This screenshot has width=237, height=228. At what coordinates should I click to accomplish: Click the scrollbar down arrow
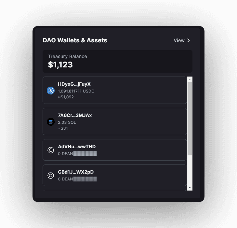point(190,188)
